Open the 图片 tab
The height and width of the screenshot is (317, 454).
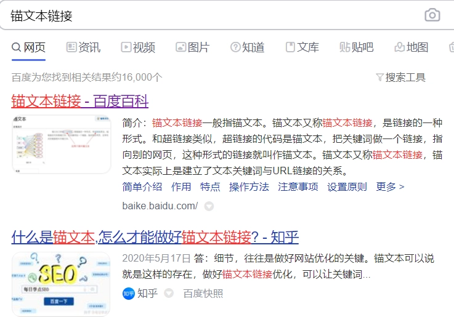[x=193, y=47]
